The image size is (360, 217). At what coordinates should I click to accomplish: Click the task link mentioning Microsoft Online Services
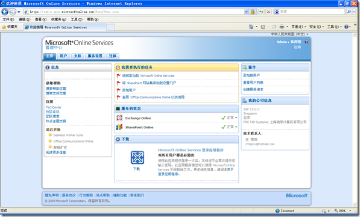[148, 76]
